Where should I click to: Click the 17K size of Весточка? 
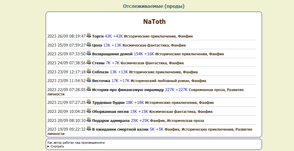click(115, 81)
